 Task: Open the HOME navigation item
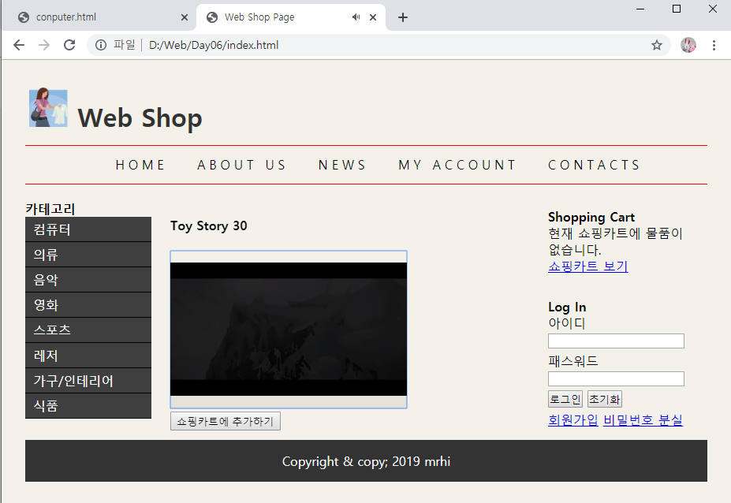coord(141,165)
